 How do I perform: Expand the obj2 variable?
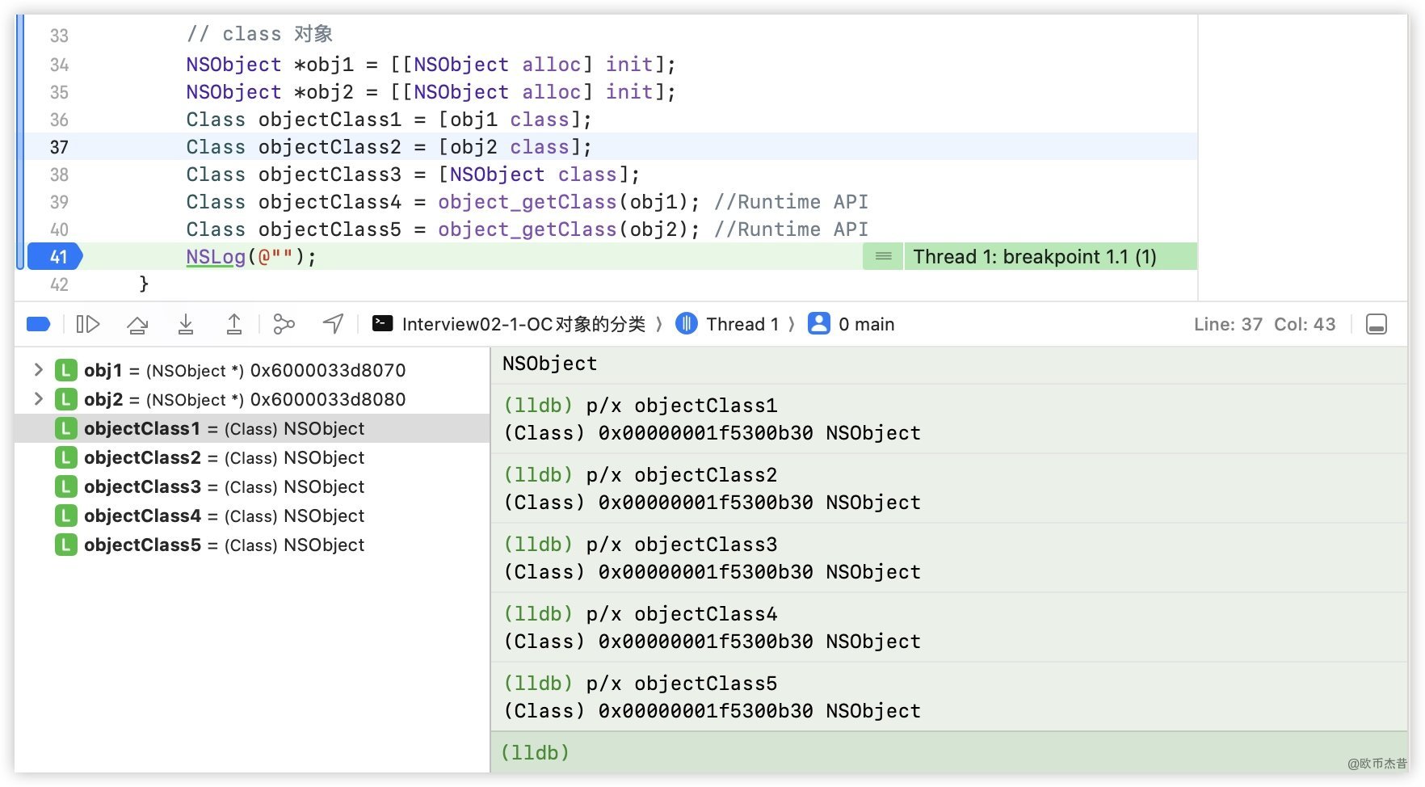[x=38, y=399]
